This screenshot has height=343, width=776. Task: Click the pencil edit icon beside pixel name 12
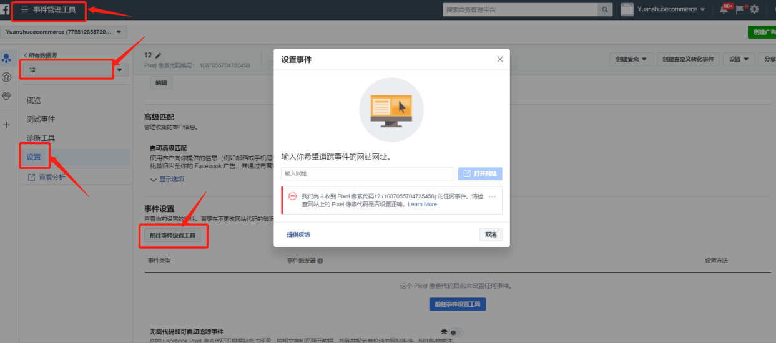[x=158, y=56]
